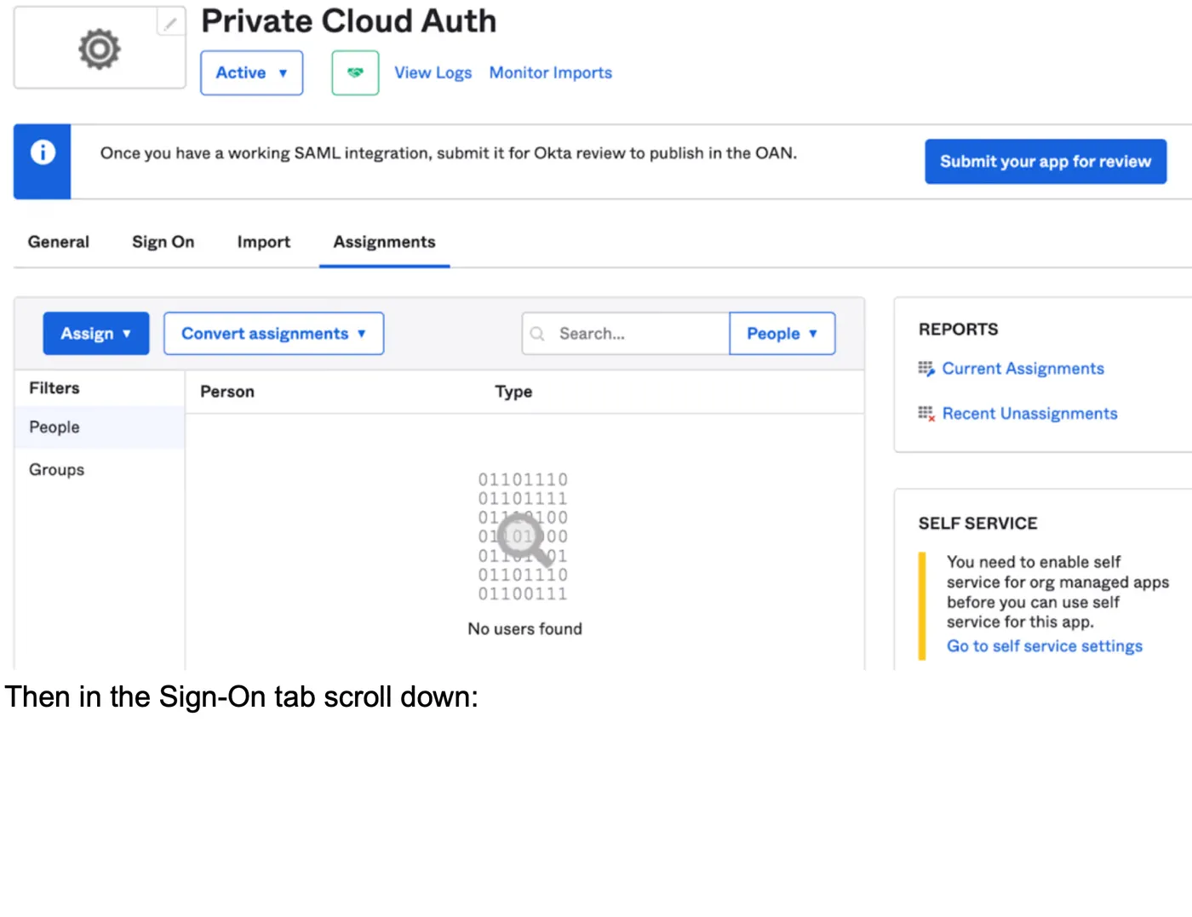Open the Assign dropdown button
Image resolution: width=1192 pixels, height=917 pixels.
pos(96,334)
